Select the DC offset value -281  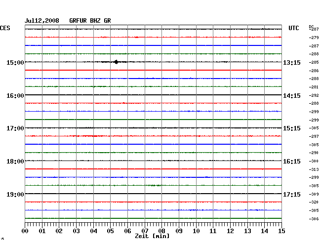pyautogui.click(x=314, y=87)
